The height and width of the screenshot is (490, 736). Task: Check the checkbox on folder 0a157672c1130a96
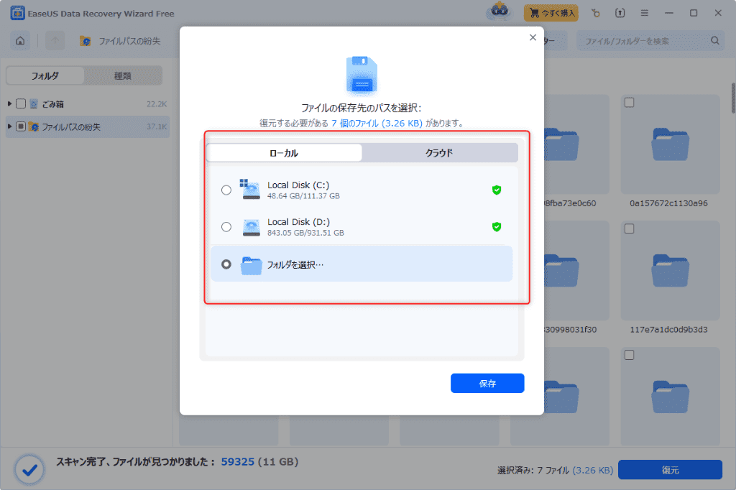(630, 102)
